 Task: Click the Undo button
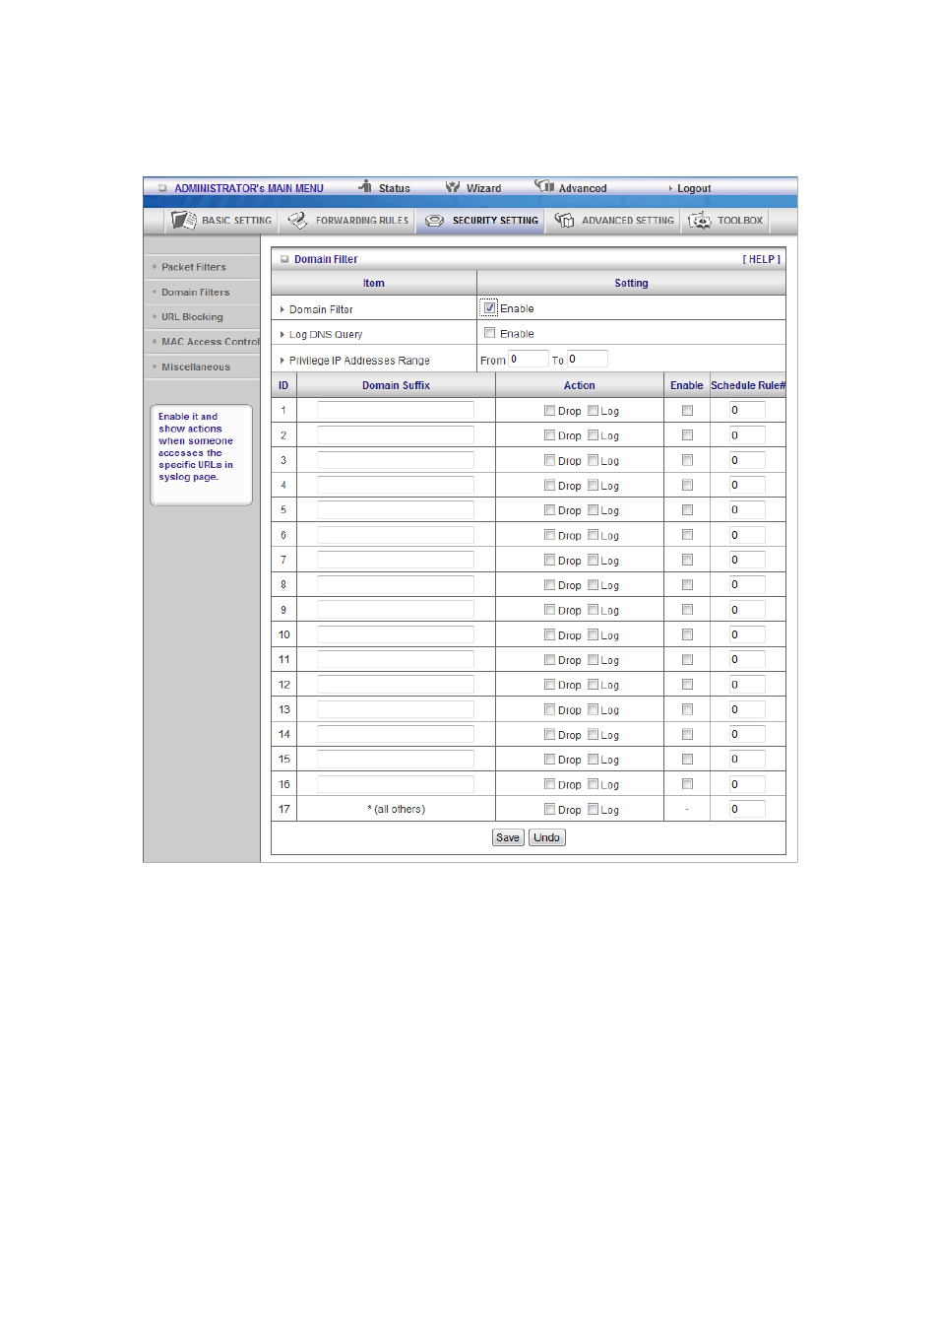coord(547,837)
